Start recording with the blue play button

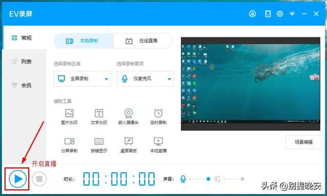[x=18, y=179]
